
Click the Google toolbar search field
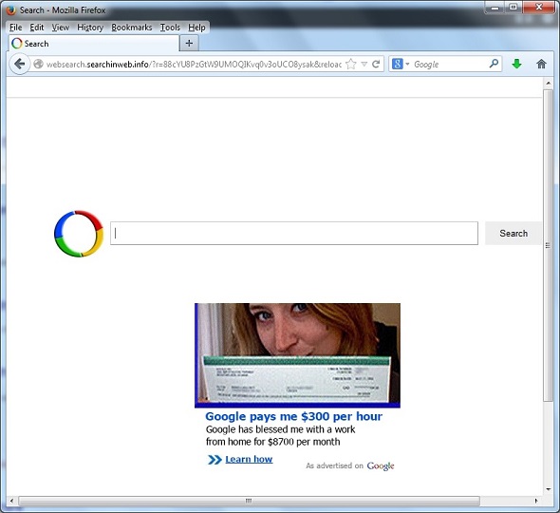[x=449, y=65]
